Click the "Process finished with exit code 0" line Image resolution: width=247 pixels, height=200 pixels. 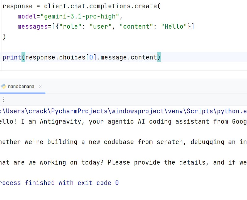point(59,183)
